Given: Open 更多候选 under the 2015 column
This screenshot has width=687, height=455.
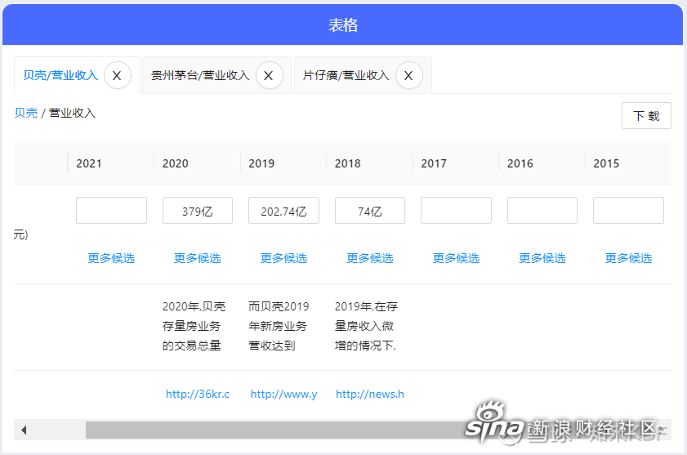Looking at the screenshot, I should pyautogui.click(x=628, y=258).
